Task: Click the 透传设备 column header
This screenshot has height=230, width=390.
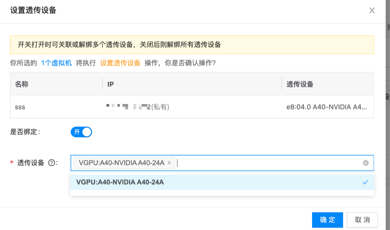Action: 300,84
